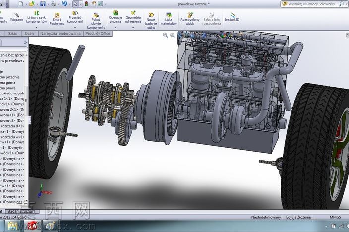349x232 pixels.
Task: Click the Open file folder icon
Action: tap(32, 4)
